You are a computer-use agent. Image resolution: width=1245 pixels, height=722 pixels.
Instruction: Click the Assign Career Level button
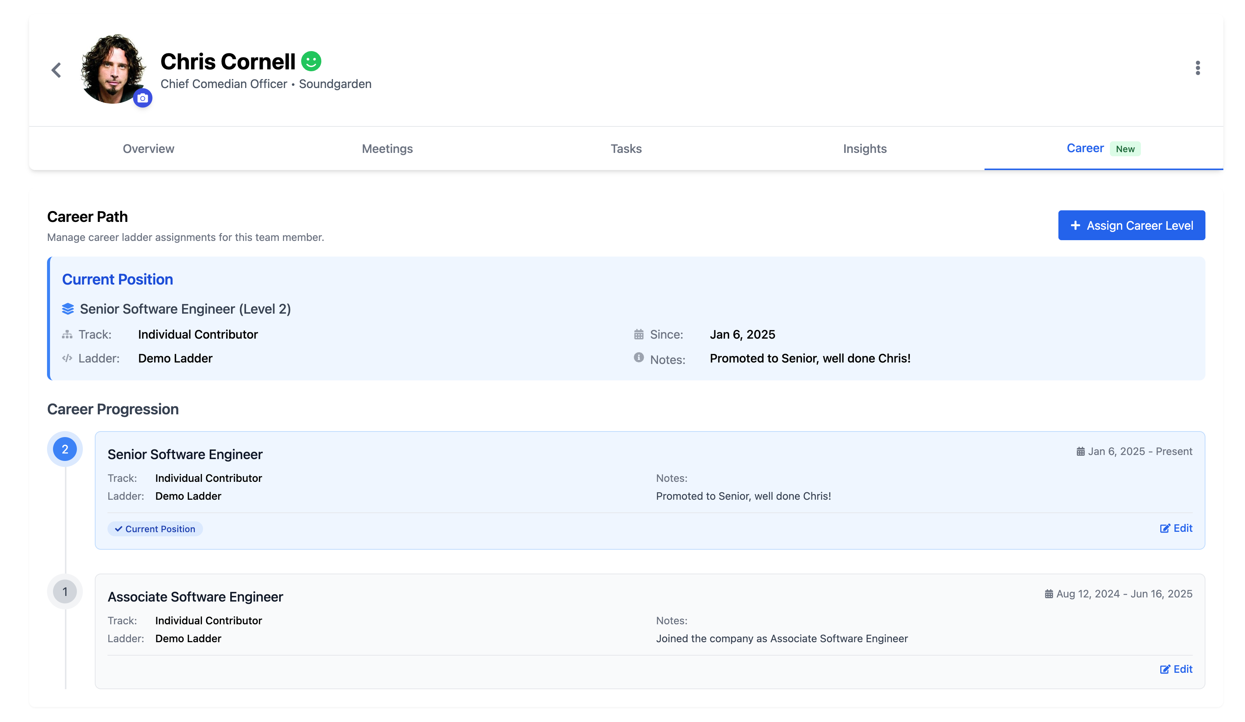click(x=1132, y=225)
